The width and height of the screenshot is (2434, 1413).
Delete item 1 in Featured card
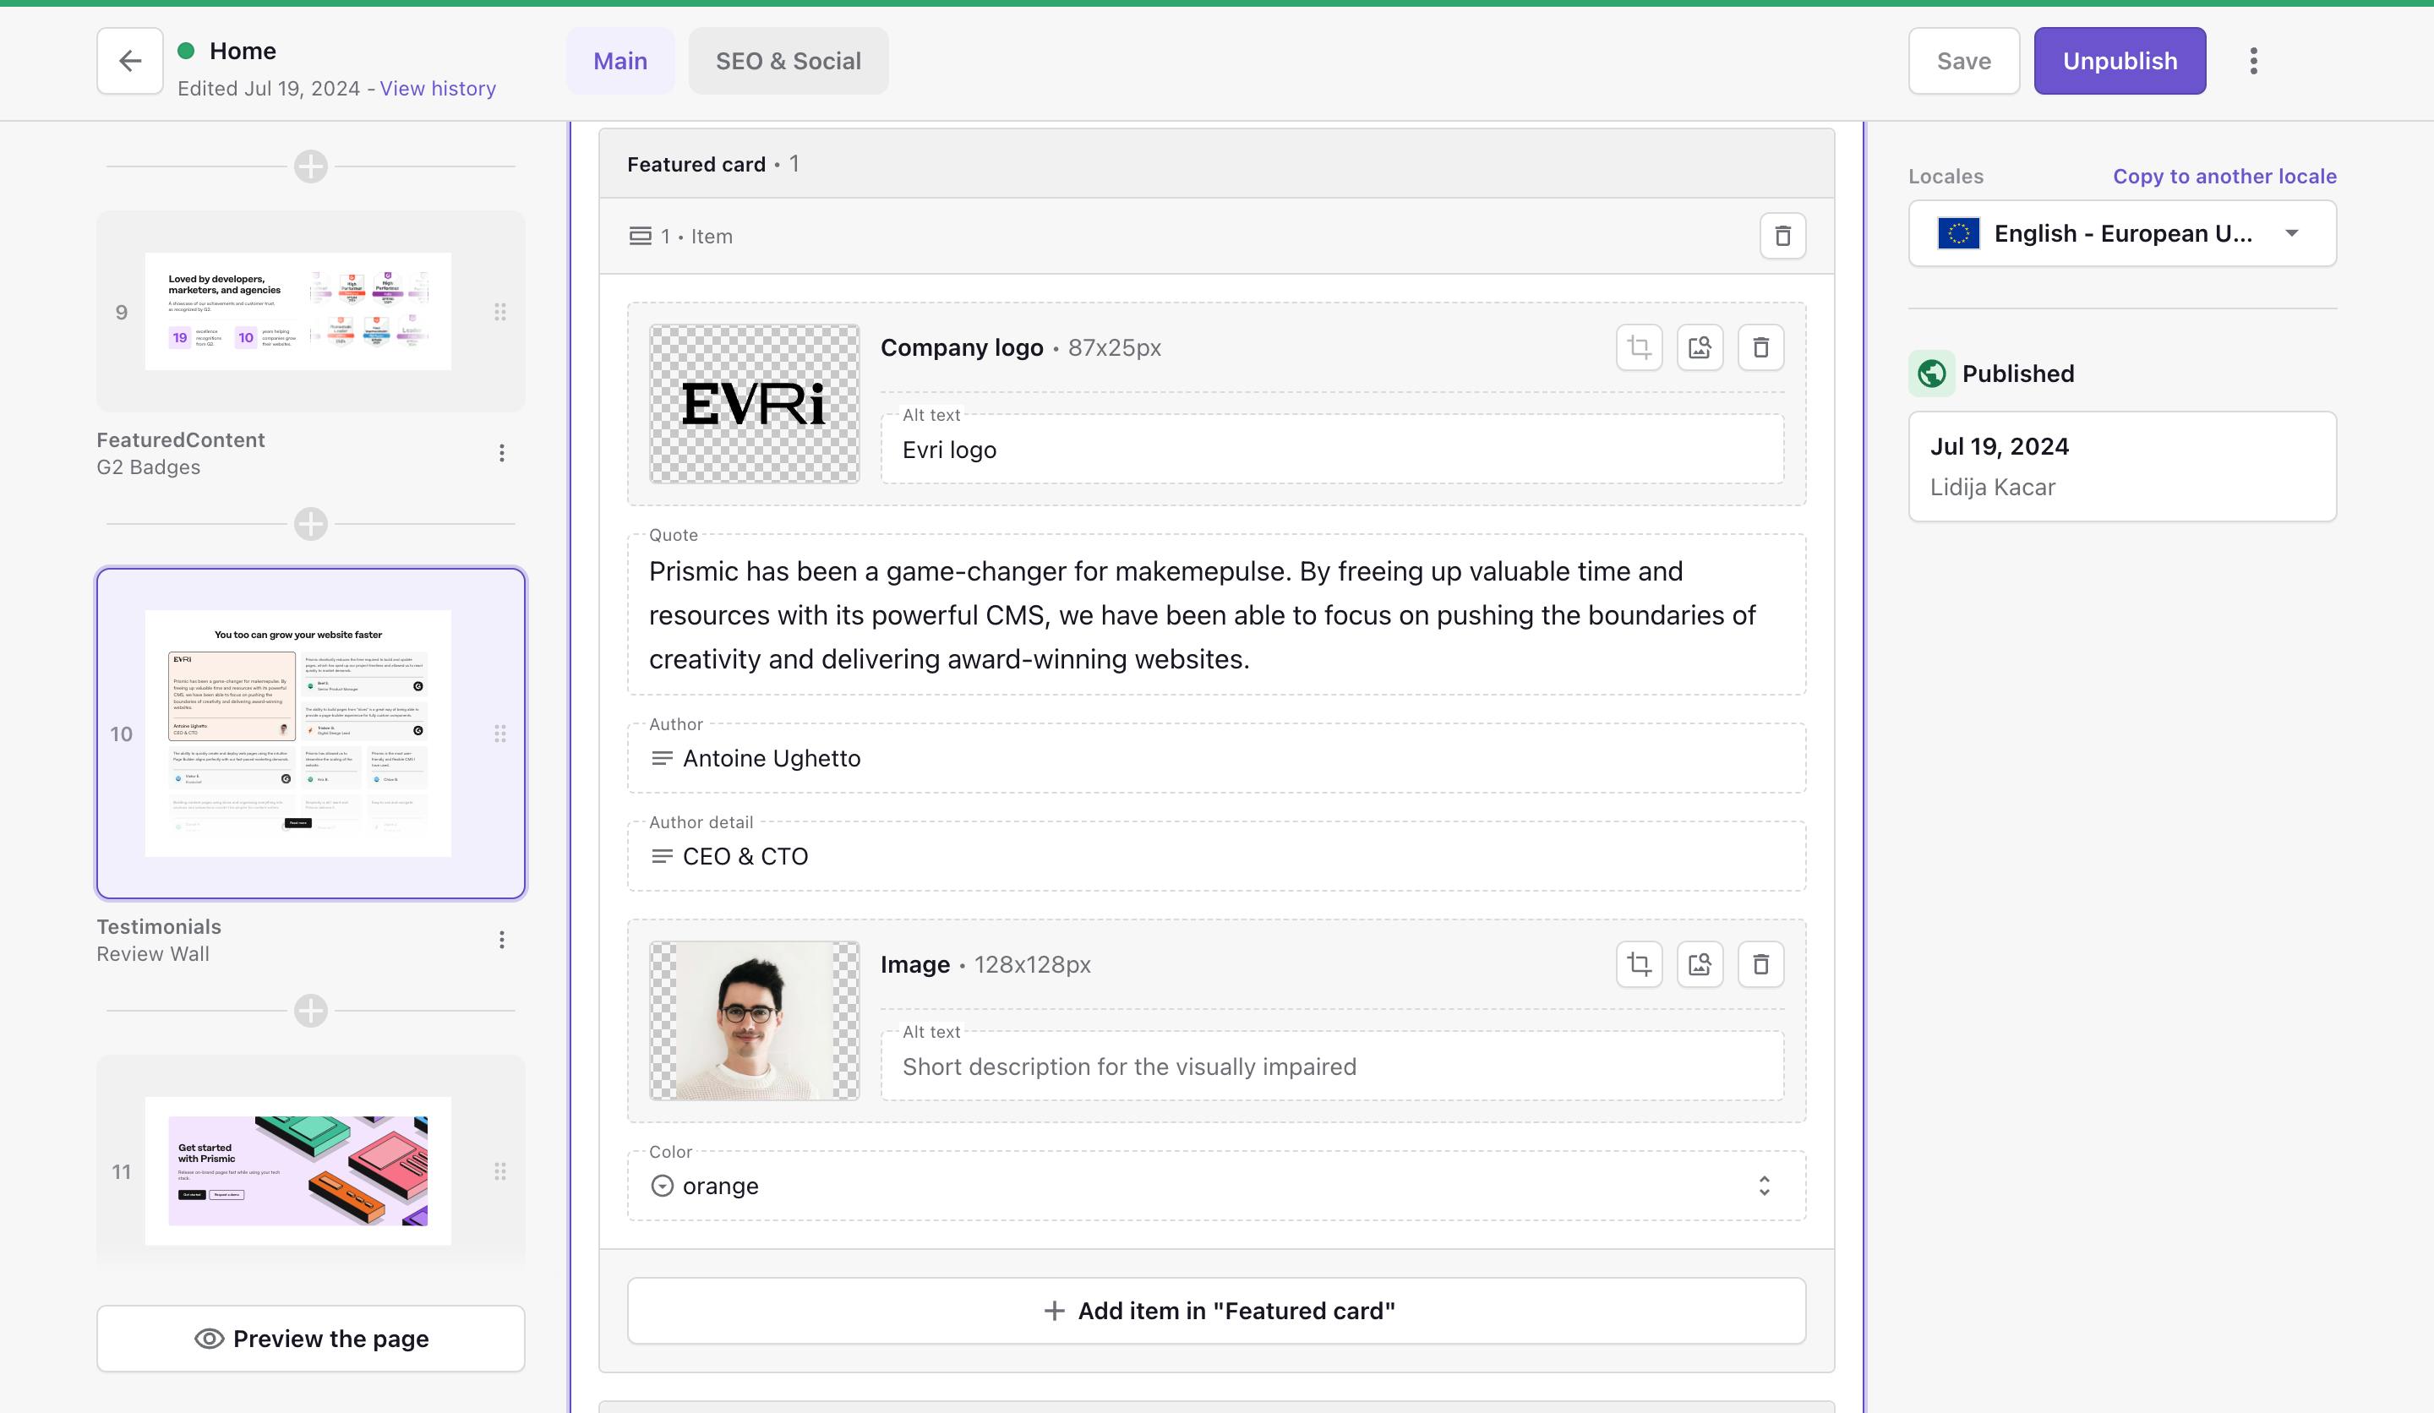[x=1782, y=237]
